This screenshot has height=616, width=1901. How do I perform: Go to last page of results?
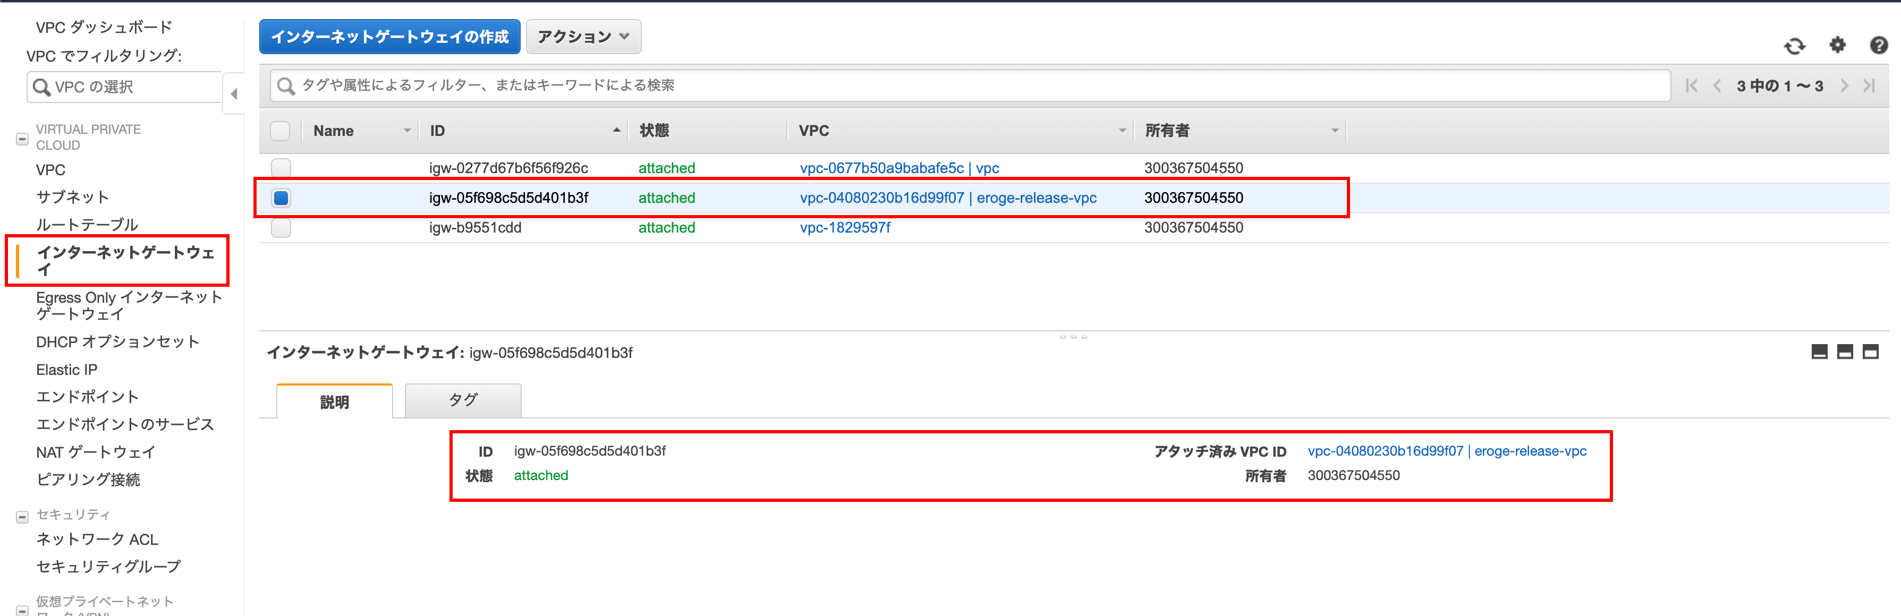[1869, 85]
